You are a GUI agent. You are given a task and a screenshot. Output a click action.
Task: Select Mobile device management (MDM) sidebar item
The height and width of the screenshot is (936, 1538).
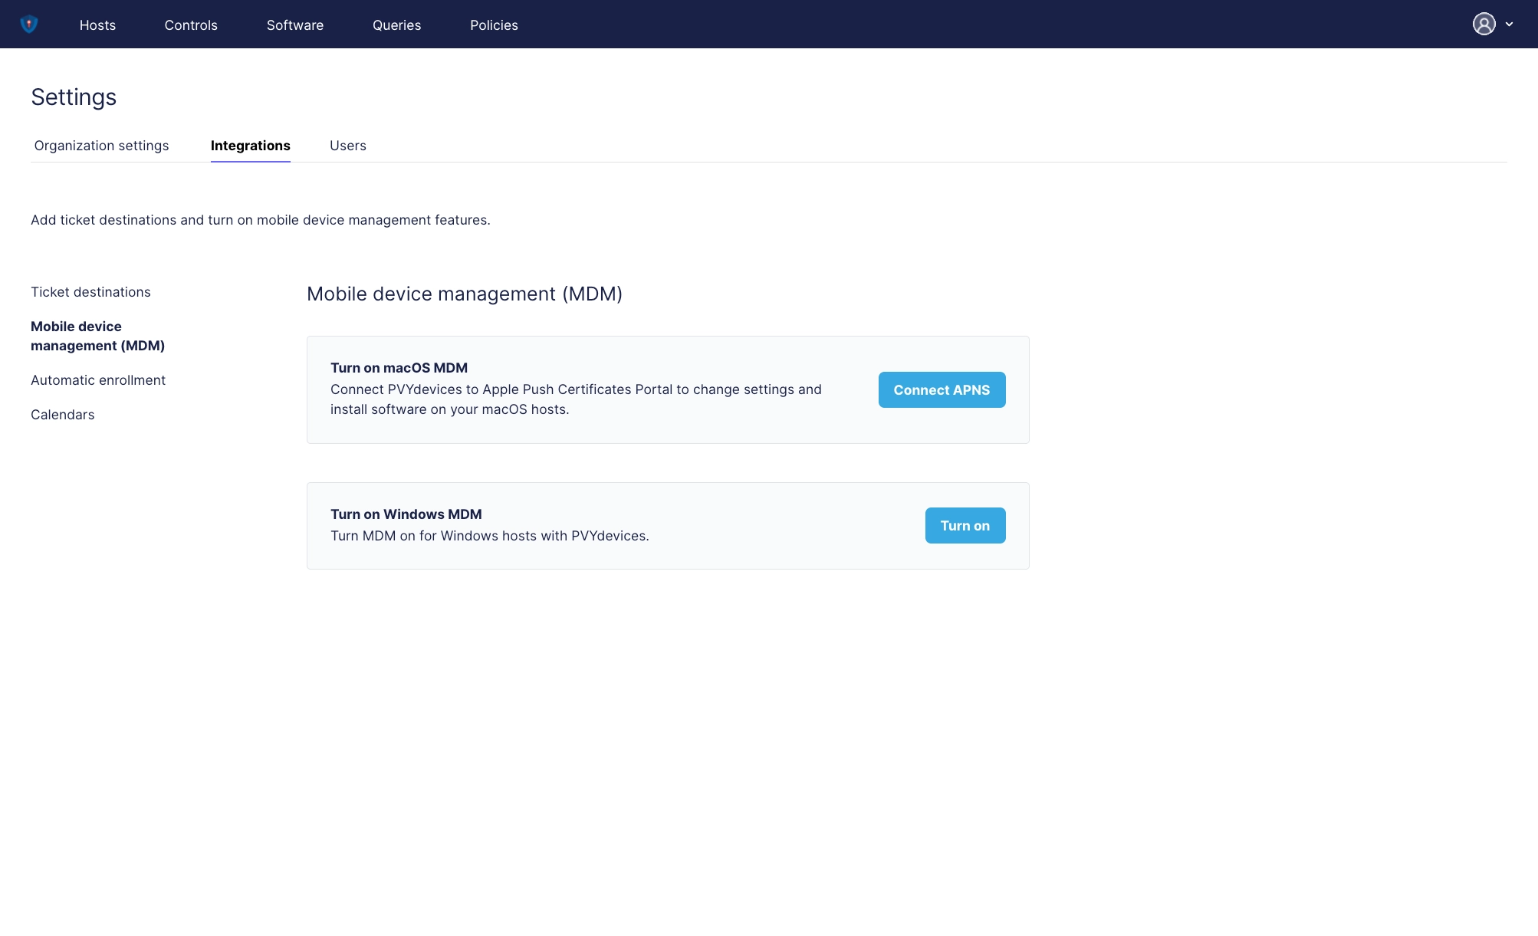coord(98,336)
